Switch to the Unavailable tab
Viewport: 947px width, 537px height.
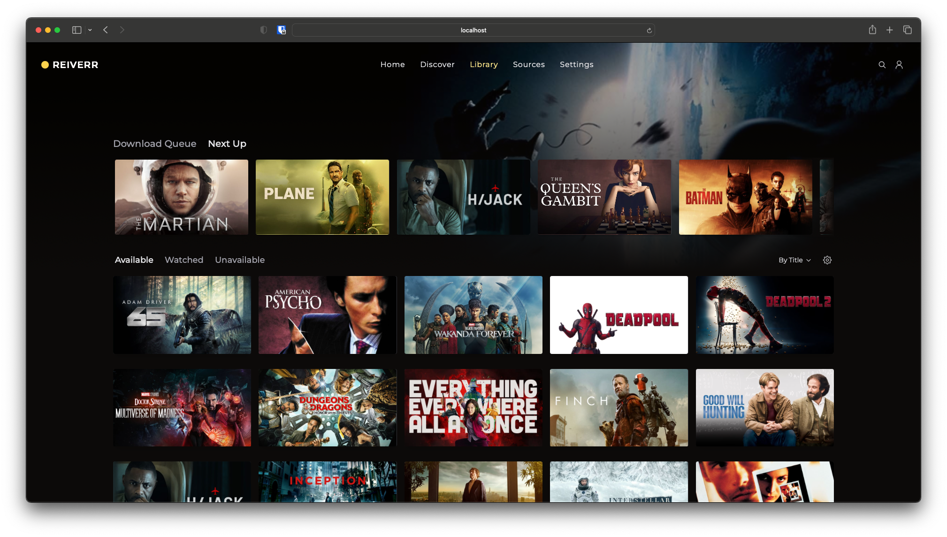pyautogui.click(x=239, y=260)
